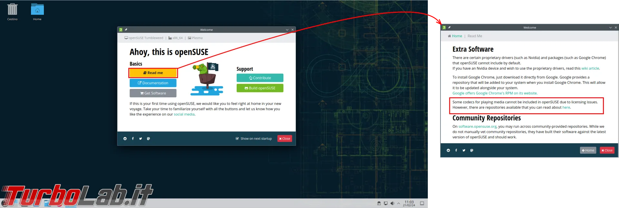The height and width of the screenshot is (208, 619).
Task: Open the network icon in system tray
Action: (386, 203)
